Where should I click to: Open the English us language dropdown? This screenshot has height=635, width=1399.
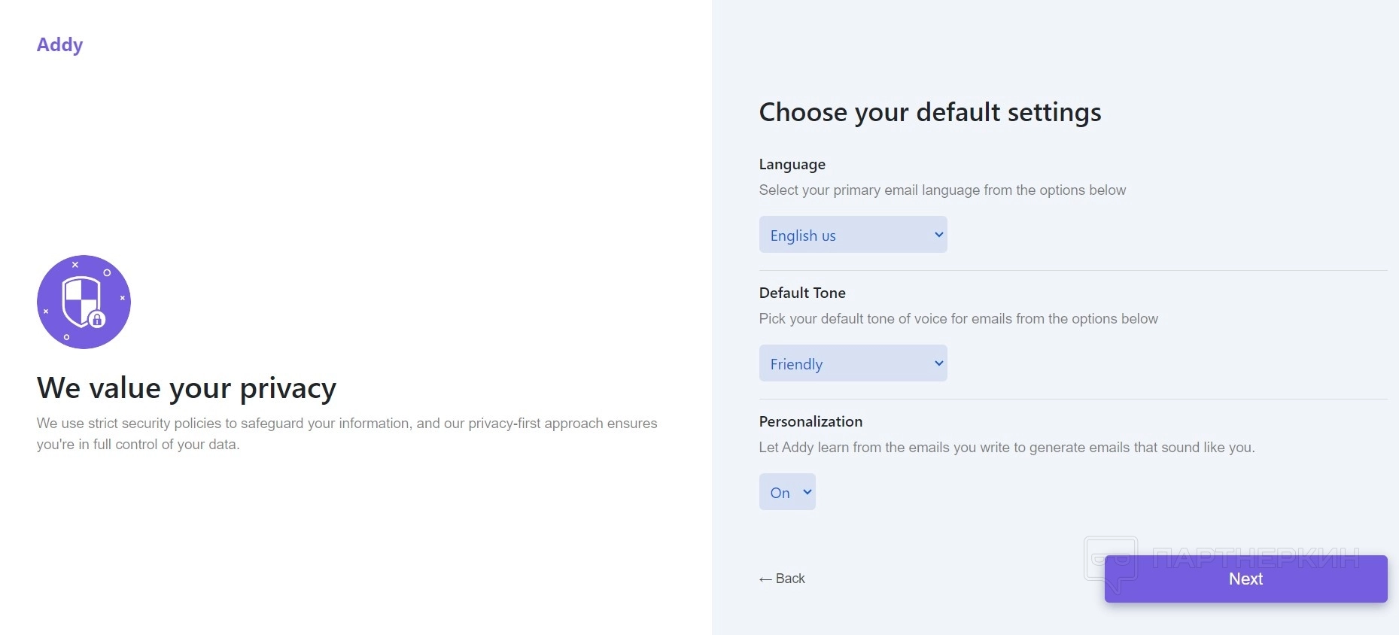coord(852,235)
